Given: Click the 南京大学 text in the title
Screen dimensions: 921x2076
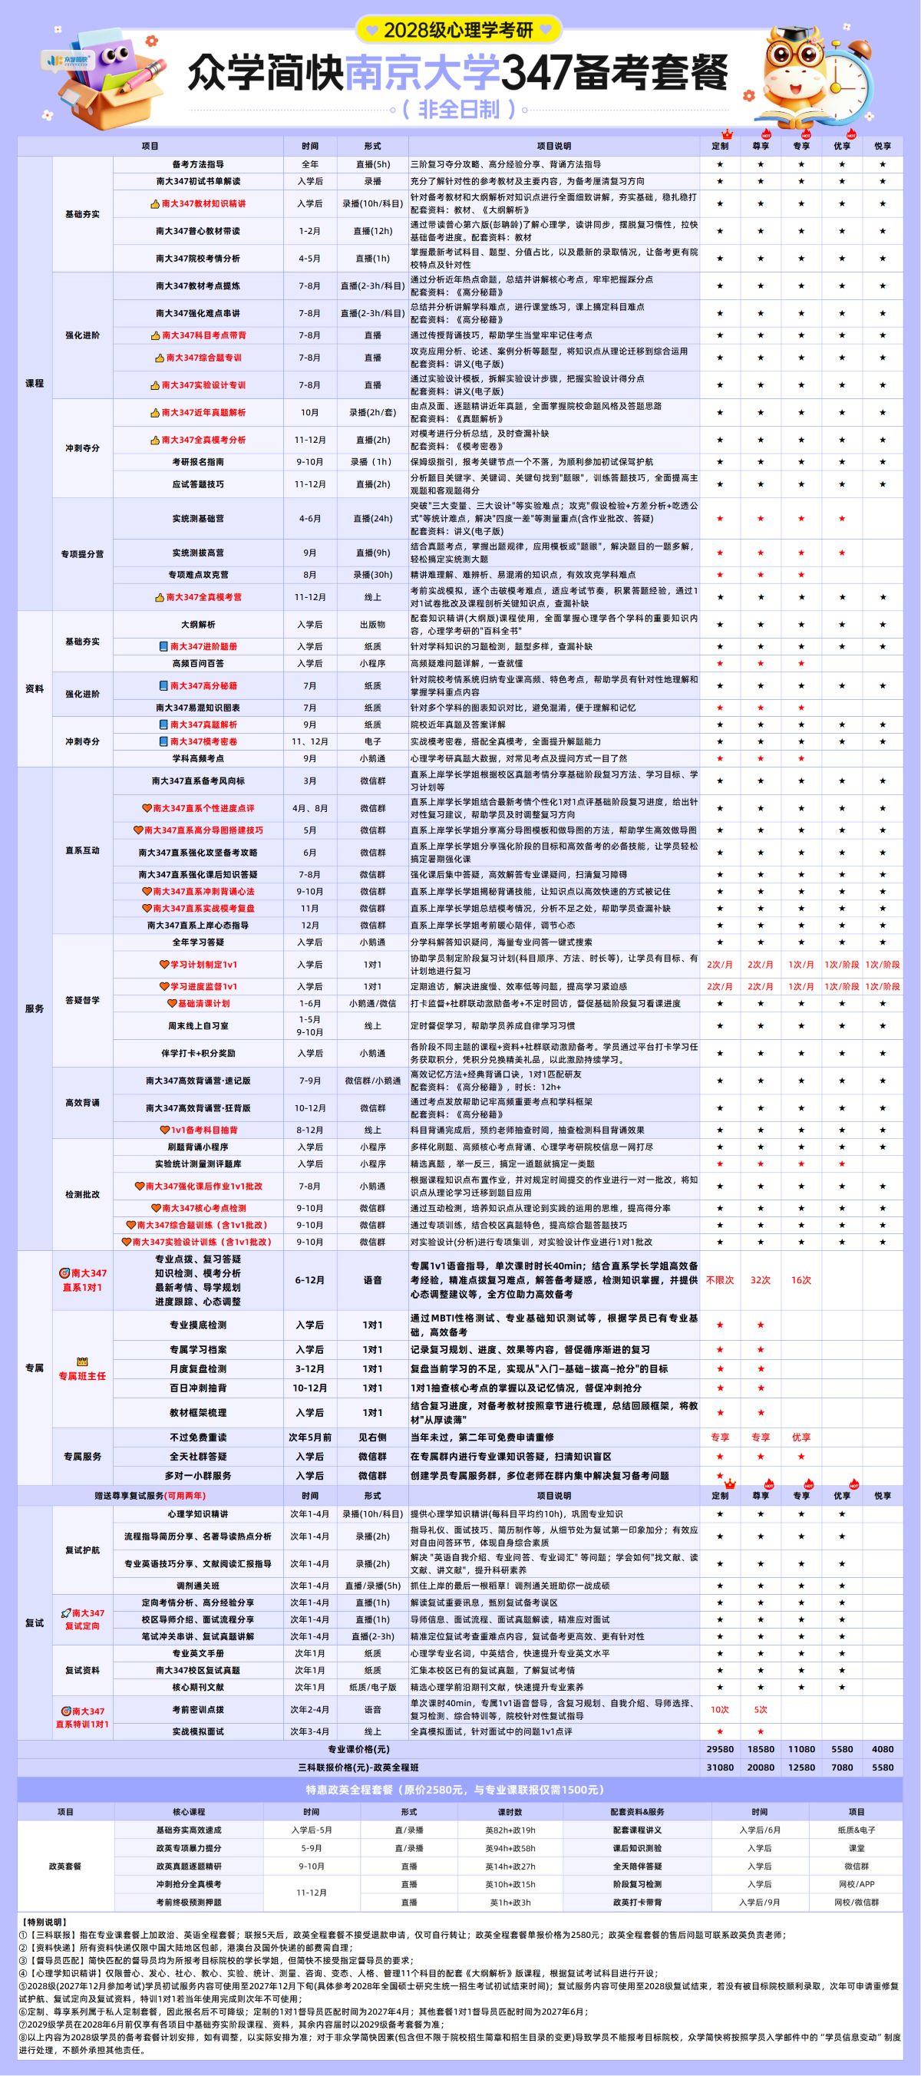Looking at the screenshot, I should point(422,74).
